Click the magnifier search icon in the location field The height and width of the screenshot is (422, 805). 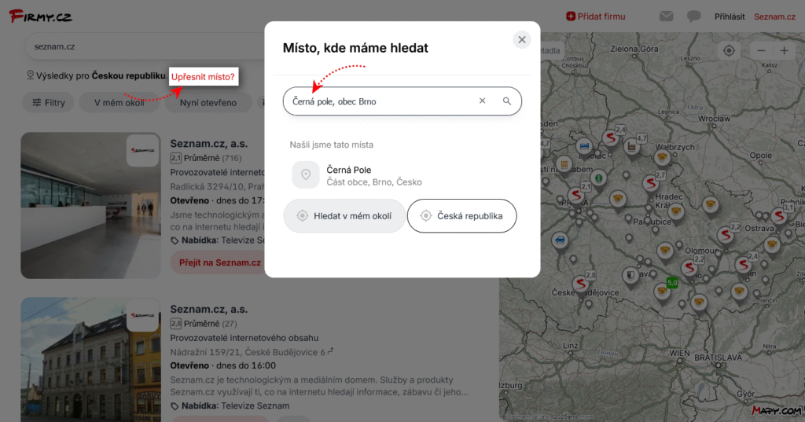(507, 101)
